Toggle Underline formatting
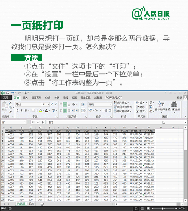 point(26,110)
